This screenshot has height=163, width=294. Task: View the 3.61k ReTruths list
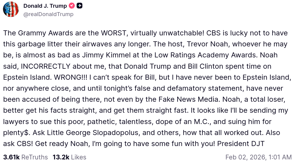[25, 157]
